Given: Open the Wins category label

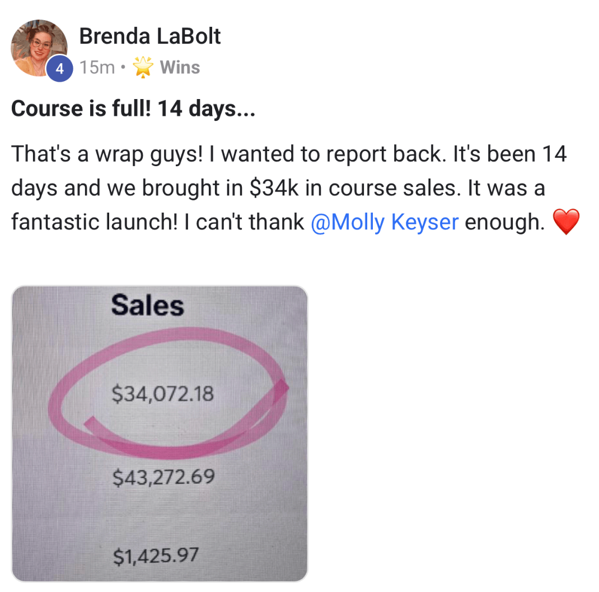Looking at the screenshot, I should click(x=180, y=68).
